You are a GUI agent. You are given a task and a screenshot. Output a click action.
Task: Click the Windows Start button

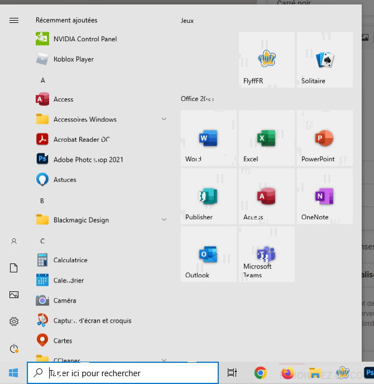point(13,373)
